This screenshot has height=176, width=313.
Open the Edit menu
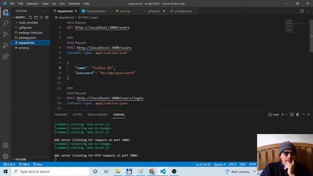click(x=21, y=3)
